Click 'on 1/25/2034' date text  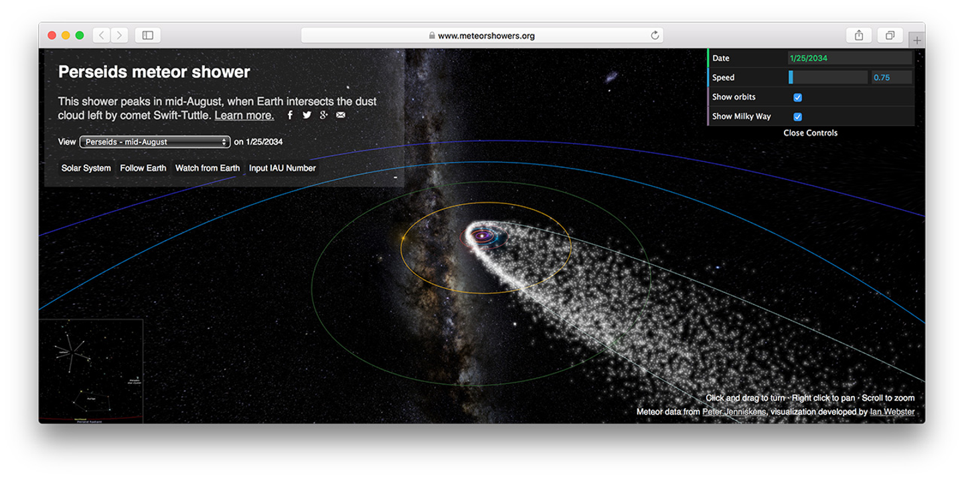coord(258,142)
